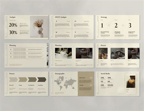144x111 pixels.
Task: Click the Social Media slide heading
Action: coord(105,74)
